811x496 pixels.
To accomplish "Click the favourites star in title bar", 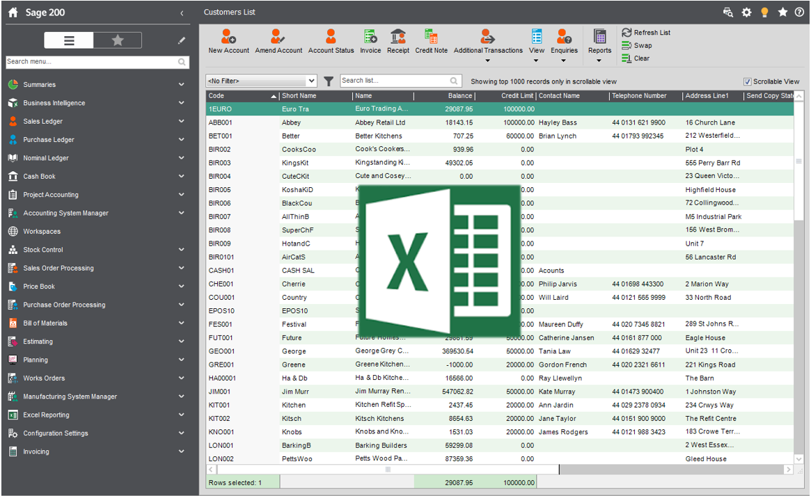I will tap(782, 12).
